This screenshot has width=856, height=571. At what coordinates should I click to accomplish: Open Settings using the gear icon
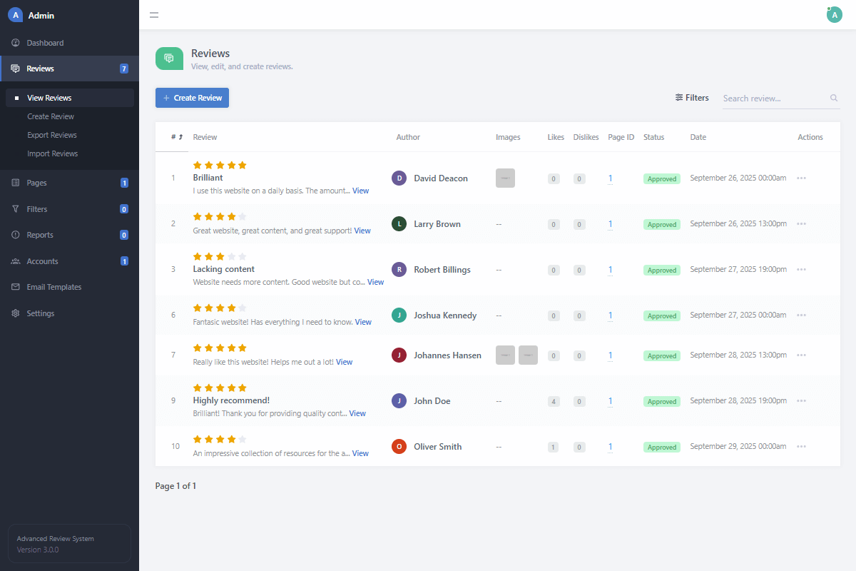point(15,313)
